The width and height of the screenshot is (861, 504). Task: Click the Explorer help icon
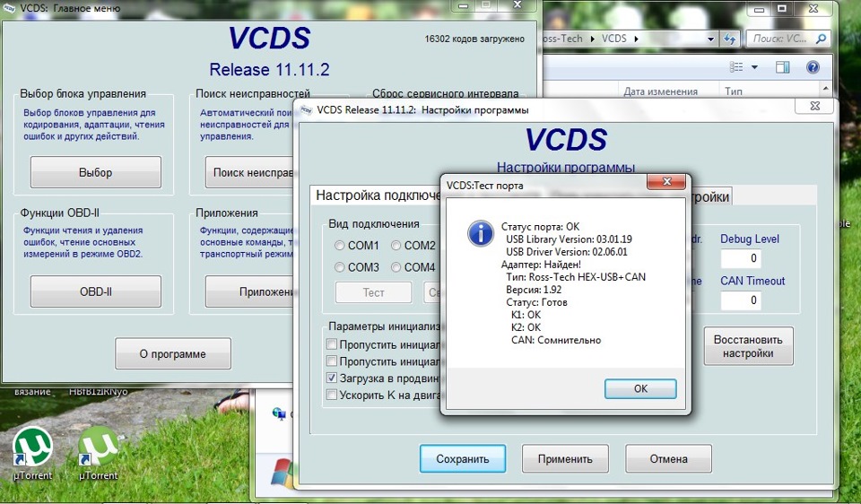coord(813,67)
